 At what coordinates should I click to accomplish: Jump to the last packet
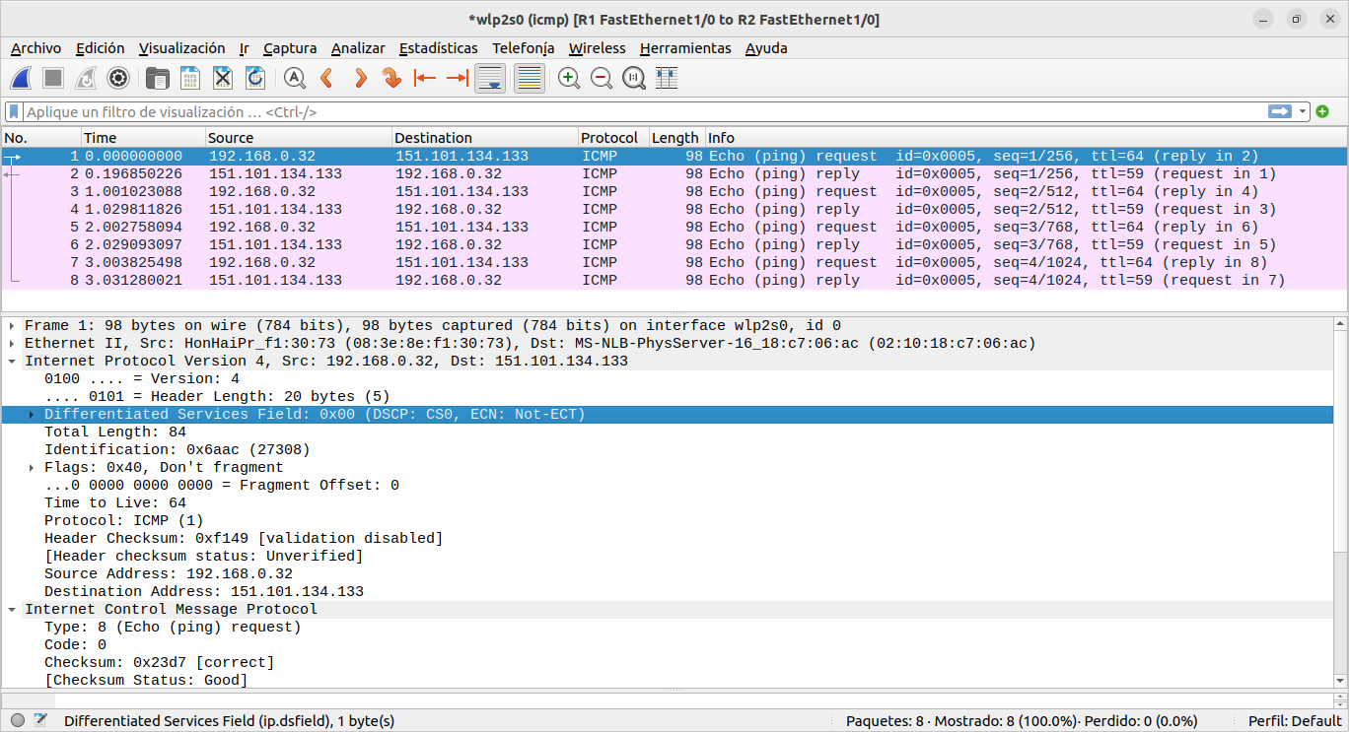point(458,78)
